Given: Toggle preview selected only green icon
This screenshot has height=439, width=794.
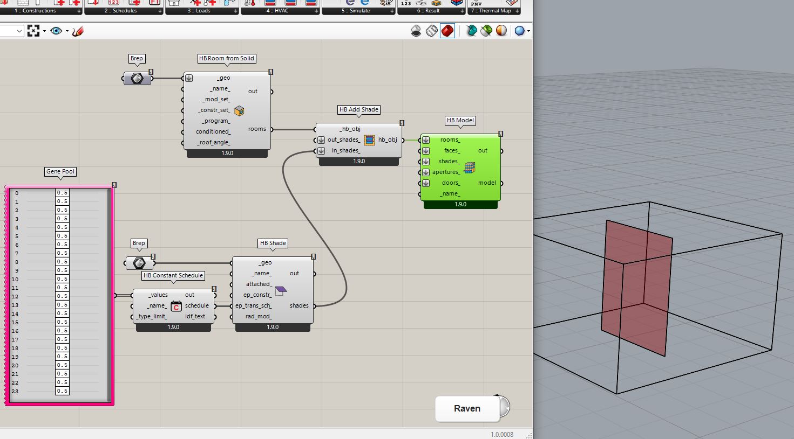Looking at the screenshot, I should pyautogui.click(x=486, y=31).
